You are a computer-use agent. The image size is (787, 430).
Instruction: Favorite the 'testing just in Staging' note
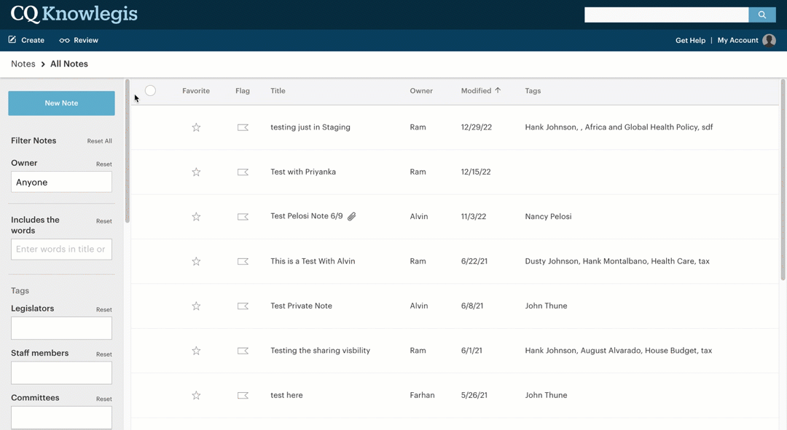196,127
